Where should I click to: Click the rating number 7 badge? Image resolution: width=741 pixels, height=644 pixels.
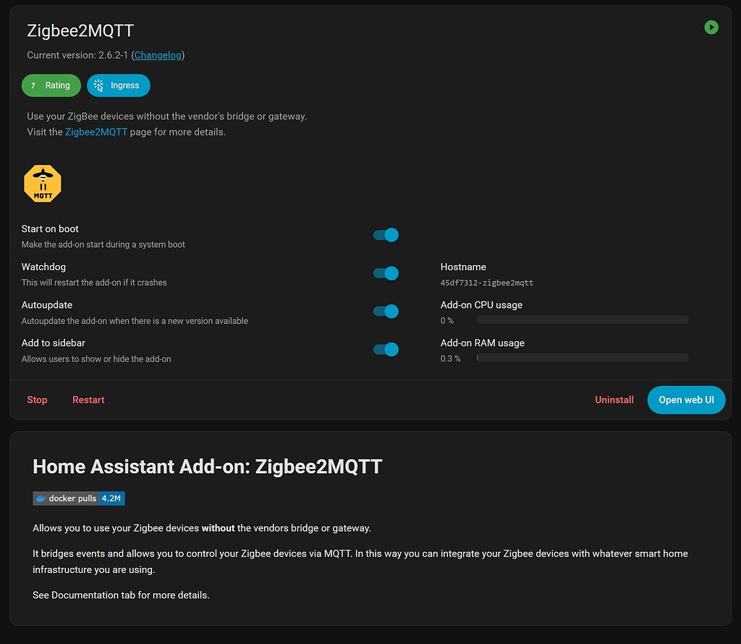click(33, 85)
